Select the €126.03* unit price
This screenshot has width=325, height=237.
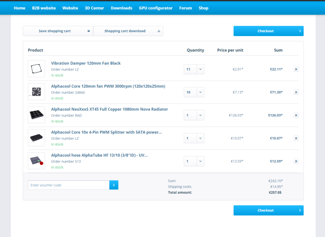click(x=236, y=115)
